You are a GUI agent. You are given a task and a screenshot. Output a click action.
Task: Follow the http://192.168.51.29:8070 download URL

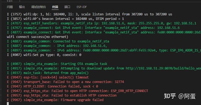(x=163, y=68)
